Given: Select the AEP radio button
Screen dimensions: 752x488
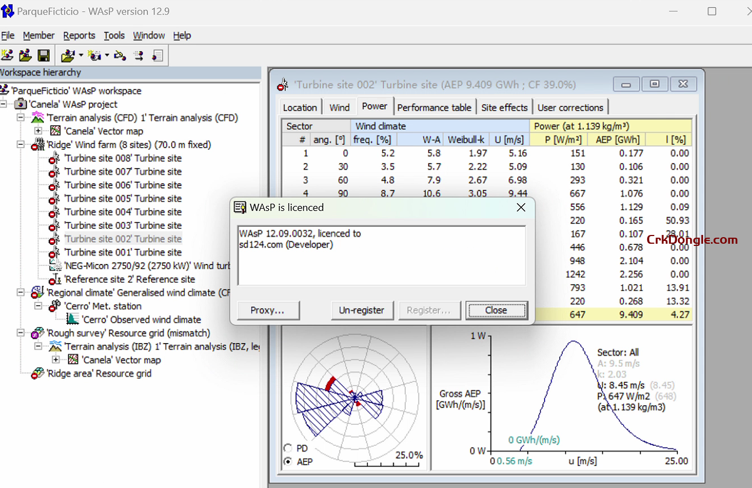Looking at the screenshot, I should pos(287,462).
